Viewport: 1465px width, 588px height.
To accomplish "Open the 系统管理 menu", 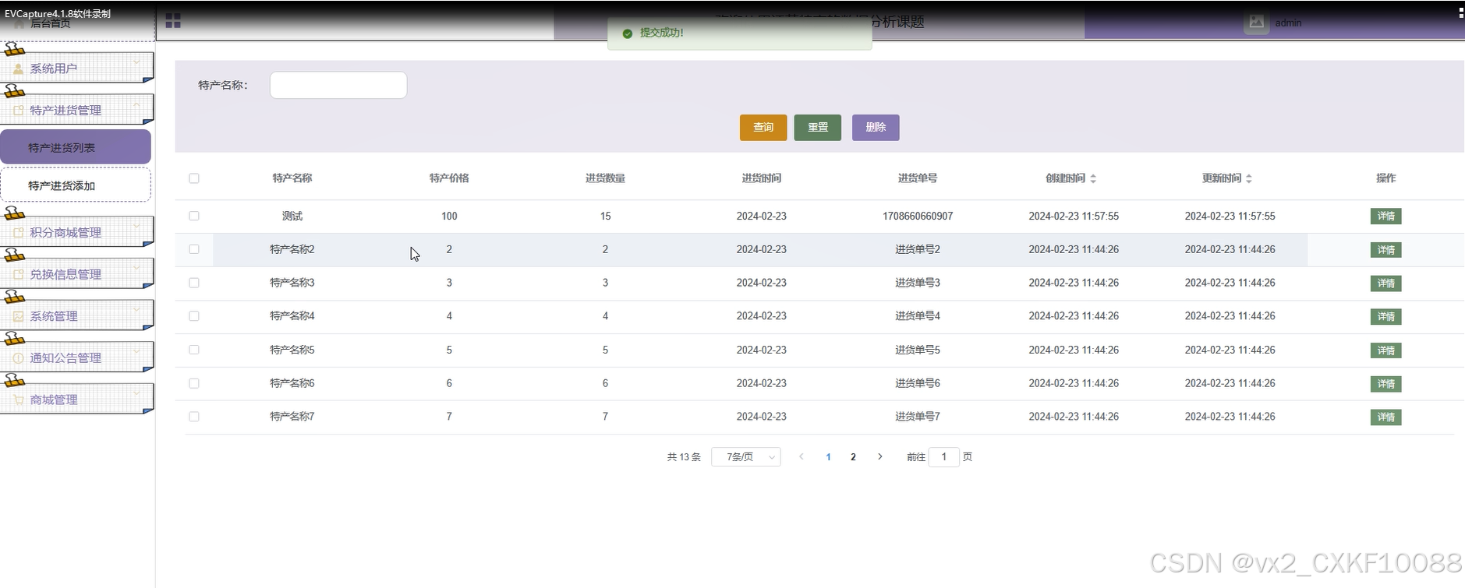I will 76,315.
